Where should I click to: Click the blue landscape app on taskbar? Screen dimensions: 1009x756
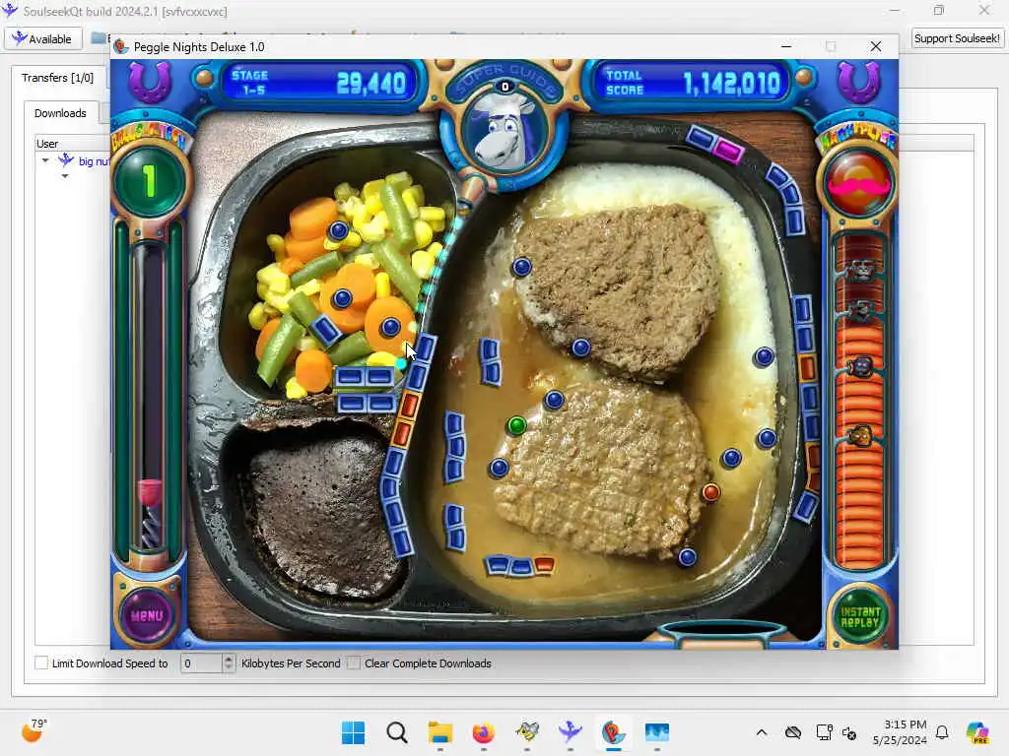click(x=657, y=732)
